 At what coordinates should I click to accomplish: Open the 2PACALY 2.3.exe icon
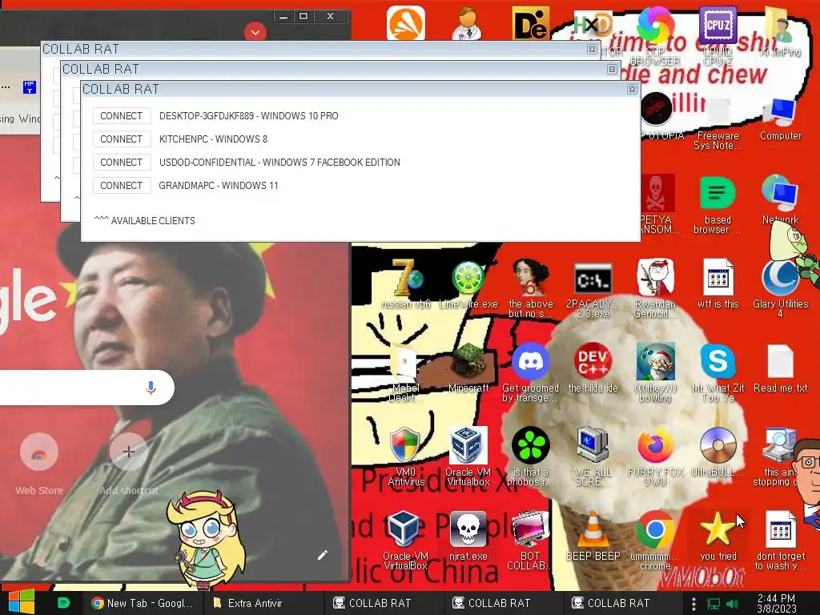(x=593, y=289)
